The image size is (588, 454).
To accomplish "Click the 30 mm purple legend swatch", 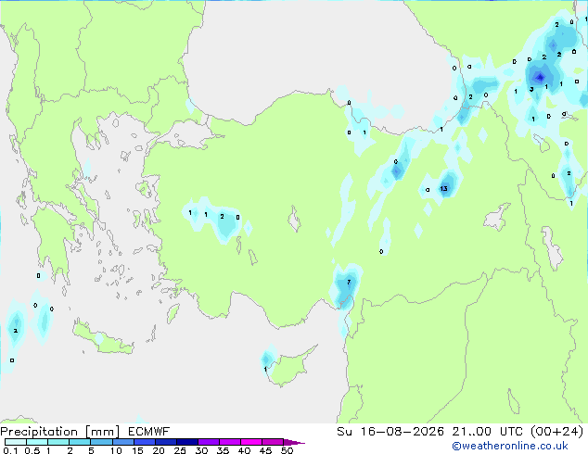I will click(208, 442).
